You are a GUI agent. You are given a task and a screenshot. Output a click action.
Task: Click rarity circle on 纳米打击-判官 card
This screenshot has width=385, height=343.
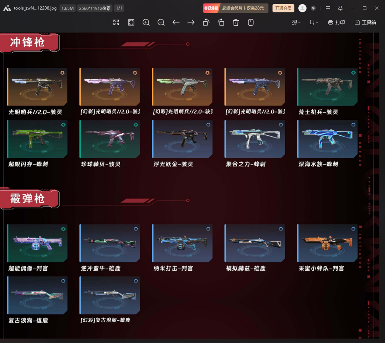click(208, 229)
